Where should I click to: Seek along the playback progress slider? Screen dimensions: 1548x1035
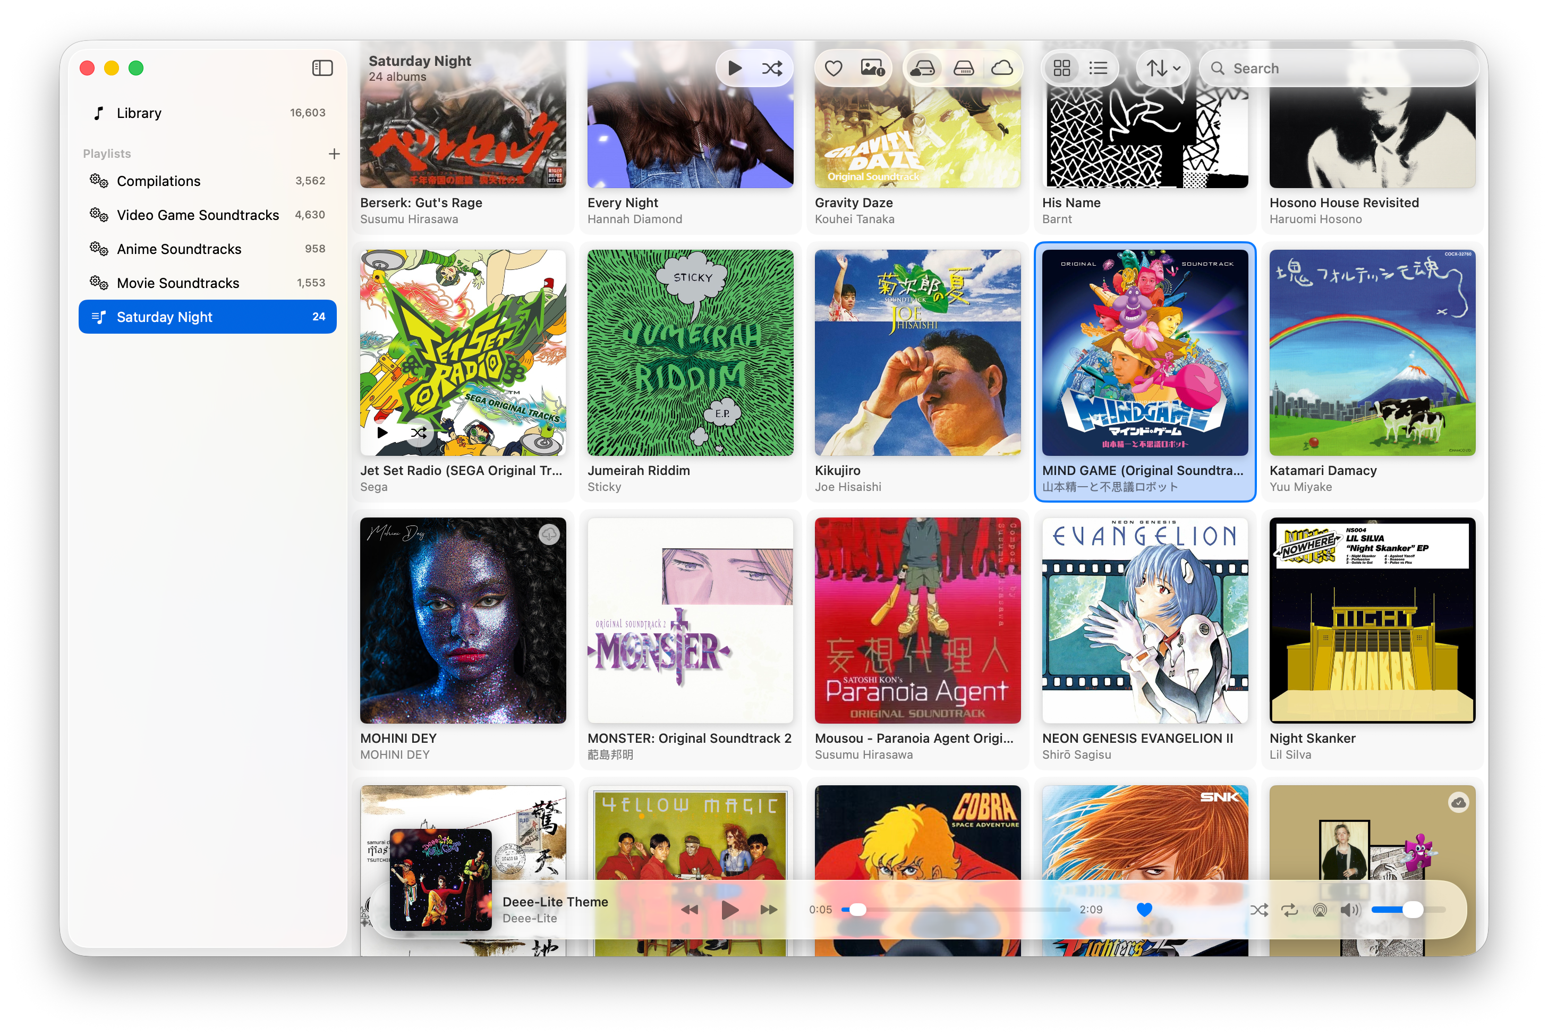(x=956, y=910)
